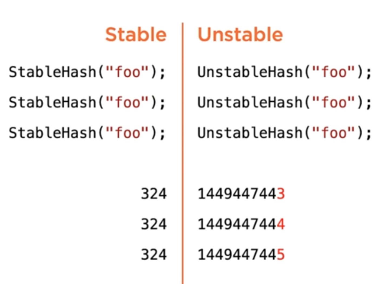The width and height of the screenshot is (389, 284).
Task: Select the top StableHash("foo") code line
Action: click(87, 72)
